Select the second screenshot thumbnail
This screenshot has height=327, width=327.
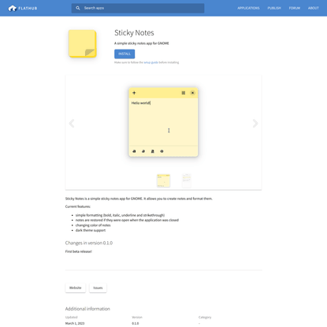pos(187,180)
